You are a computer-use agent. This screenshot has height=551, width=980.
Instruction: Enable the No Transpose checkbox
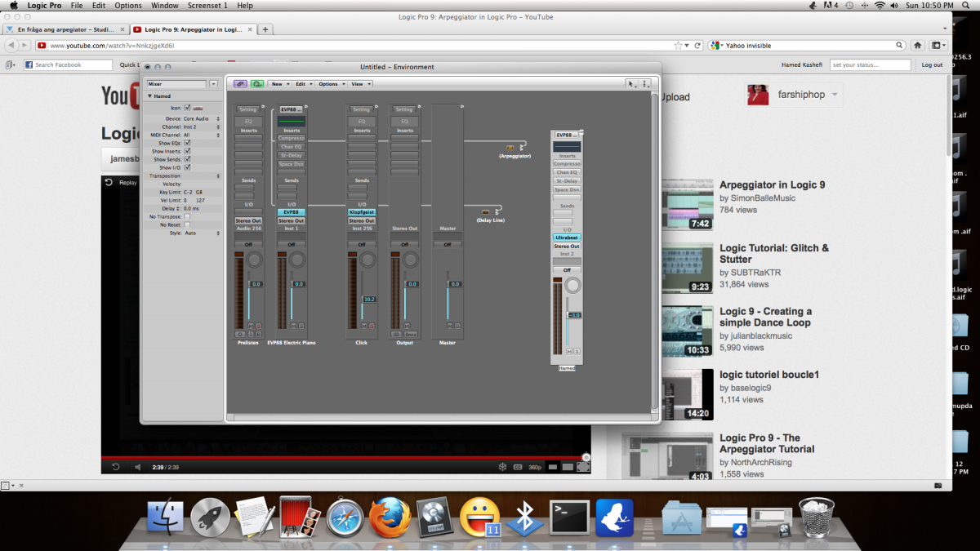187,216
